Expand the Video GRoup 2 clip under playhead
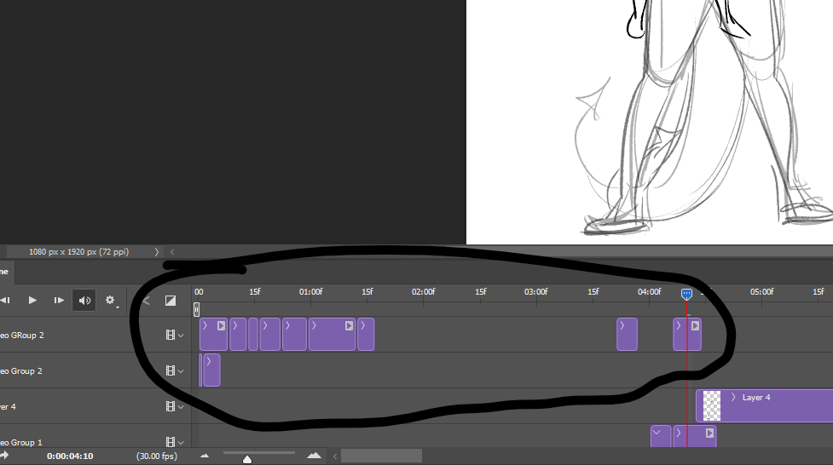This screenshot has height=465, width=833. pyautogui.click(x=679, y=325)
